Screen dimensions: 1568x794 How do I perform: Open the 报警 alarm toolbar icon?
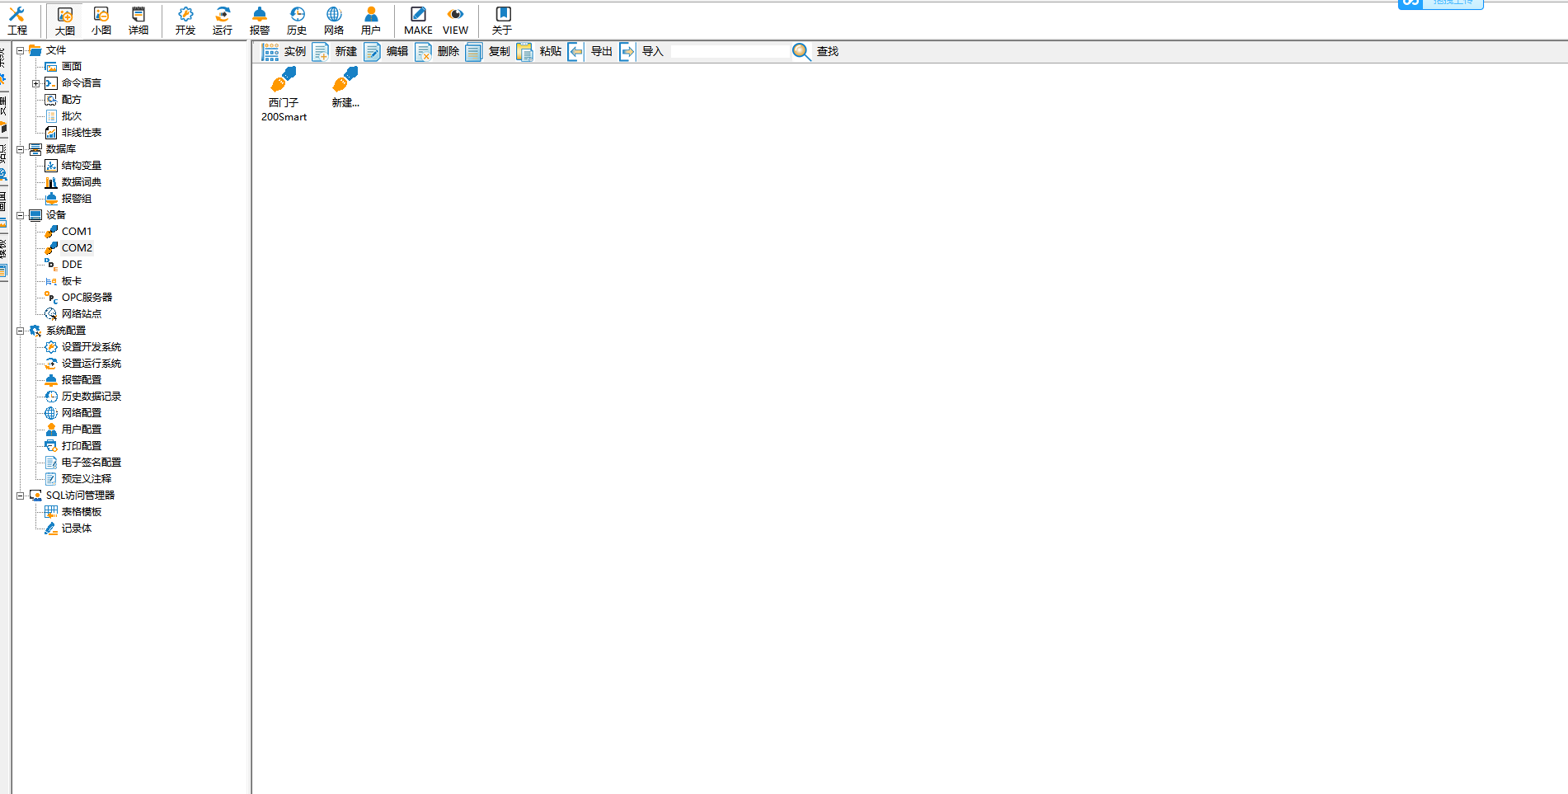pyautogui.click(x=260, y=21)
